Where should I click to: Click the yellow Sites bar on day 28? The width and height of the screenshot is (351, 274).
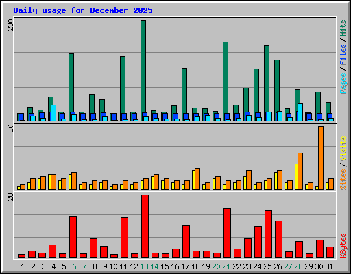point(296,177)
